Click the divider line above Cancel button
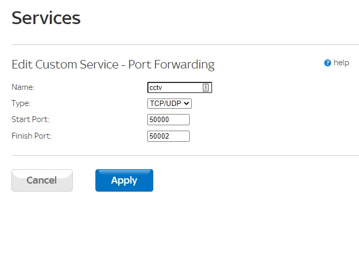The image size is (359, 273). tap(179, 155)
